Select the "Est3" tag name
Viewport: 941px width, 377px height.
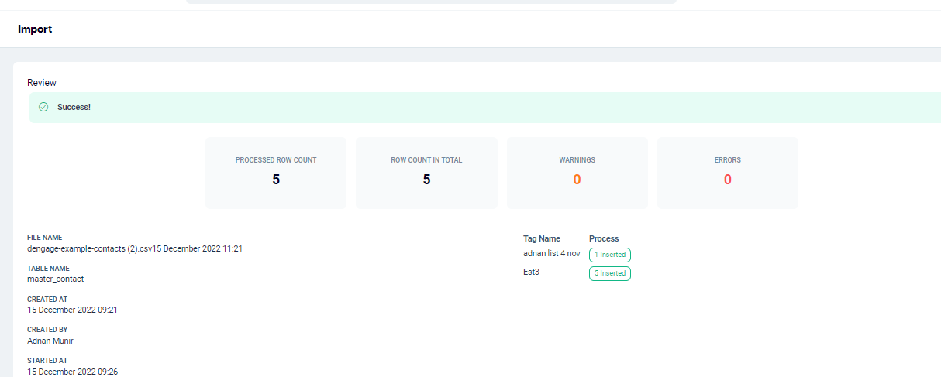[531, 272]
